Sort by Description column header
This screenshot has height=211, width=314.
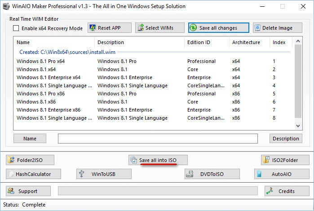[x=139, y=42]
